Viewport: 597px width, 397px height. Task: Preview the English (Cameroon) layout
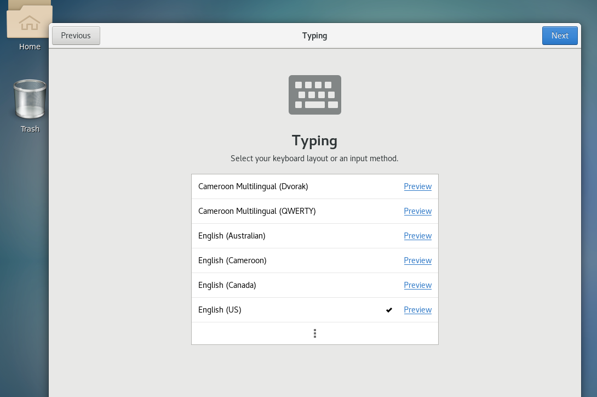[418, 260]
